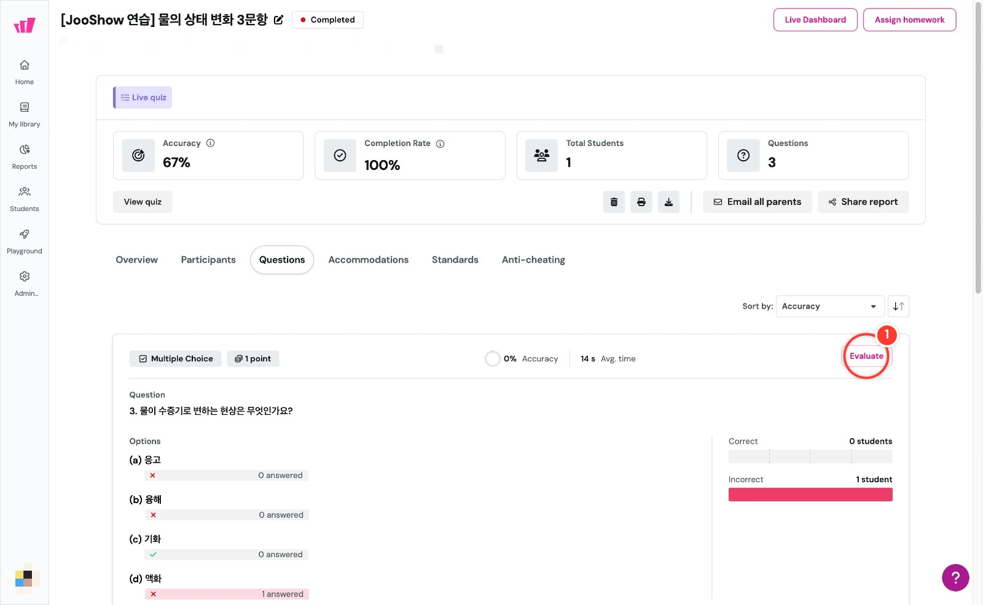Delete the report with trash icon
Image resolution: width=983 pixels, height=605 pixels.
point(614,202)
